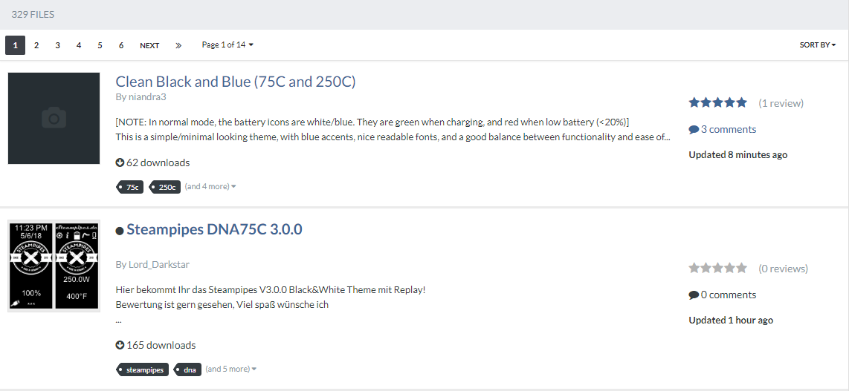Open the camera placeholder thumbnail
The image size is (849, 391).
point(54,118)
